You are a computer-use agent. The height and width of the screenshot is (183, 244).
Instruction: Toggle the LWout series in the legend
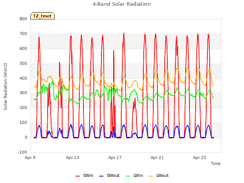[x=159, y=175]
